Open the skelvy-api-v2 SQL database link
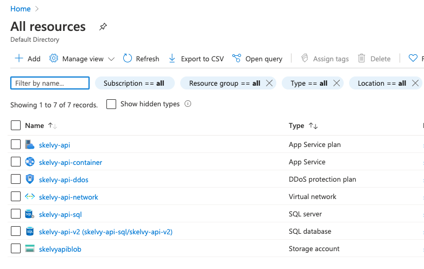The height and width of the screenshot is (269, 424). [x=105, y=232]
